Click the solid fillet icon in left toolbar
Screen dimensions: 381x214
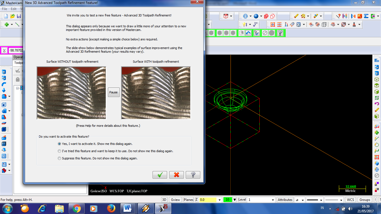pos(4,96)
